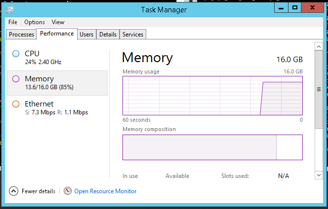Open Resource Monitor link
The image size is (328, 209).
click(105, 191)
